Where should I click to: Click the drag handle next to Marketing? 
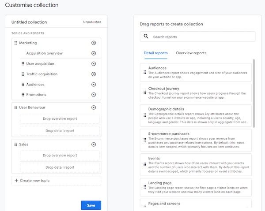pos(16,43)
